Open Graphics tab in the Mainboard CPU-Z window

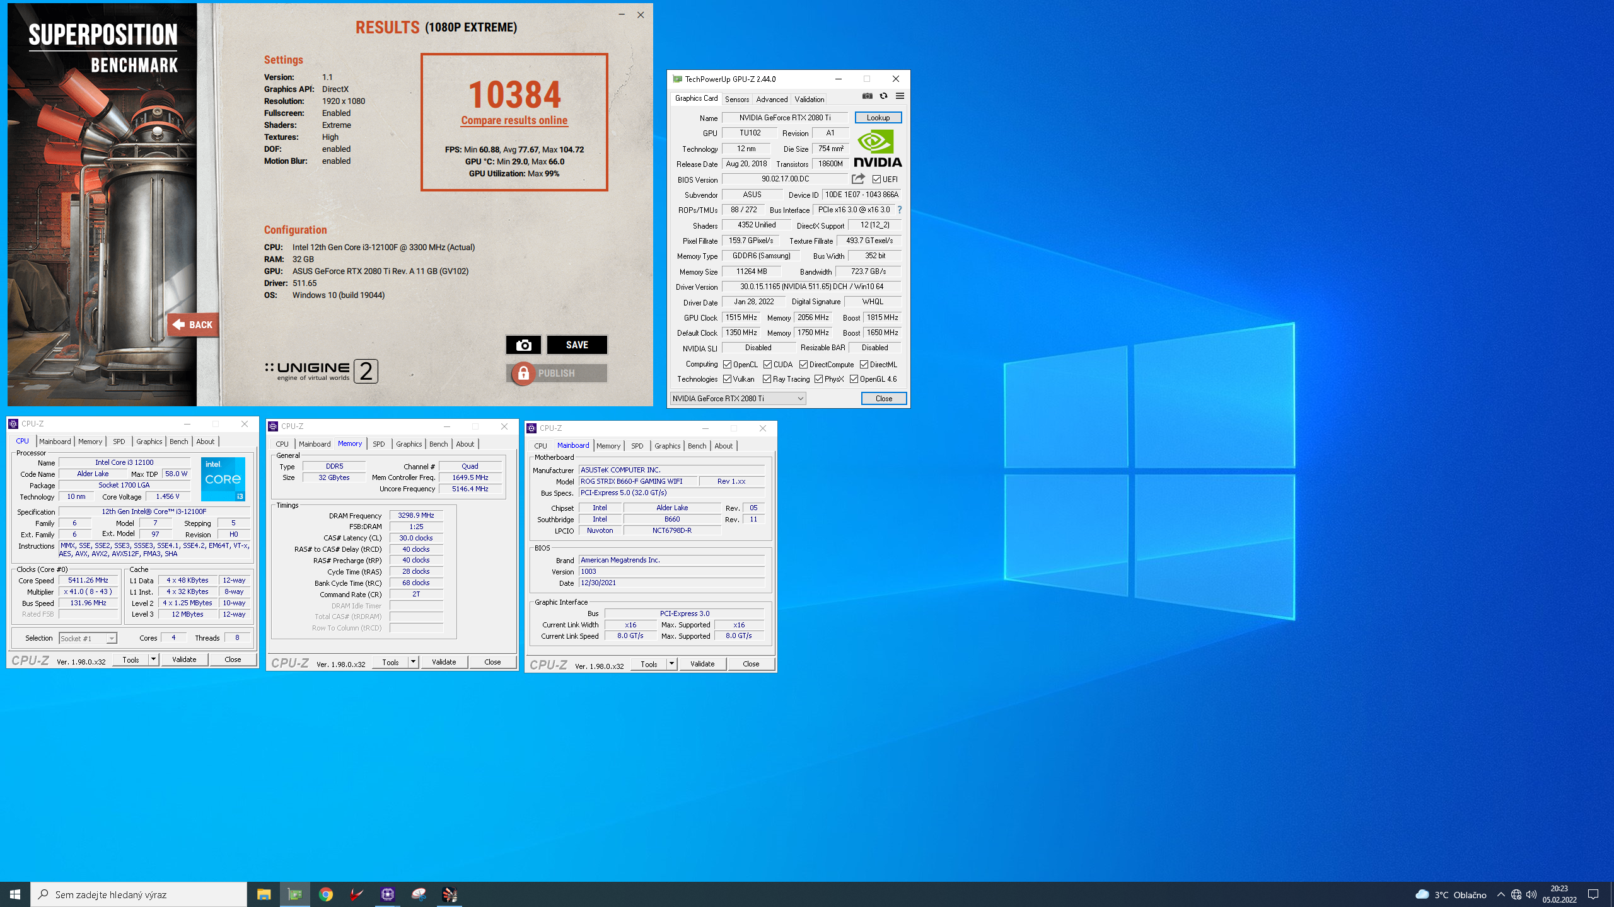tap(667, 446)
